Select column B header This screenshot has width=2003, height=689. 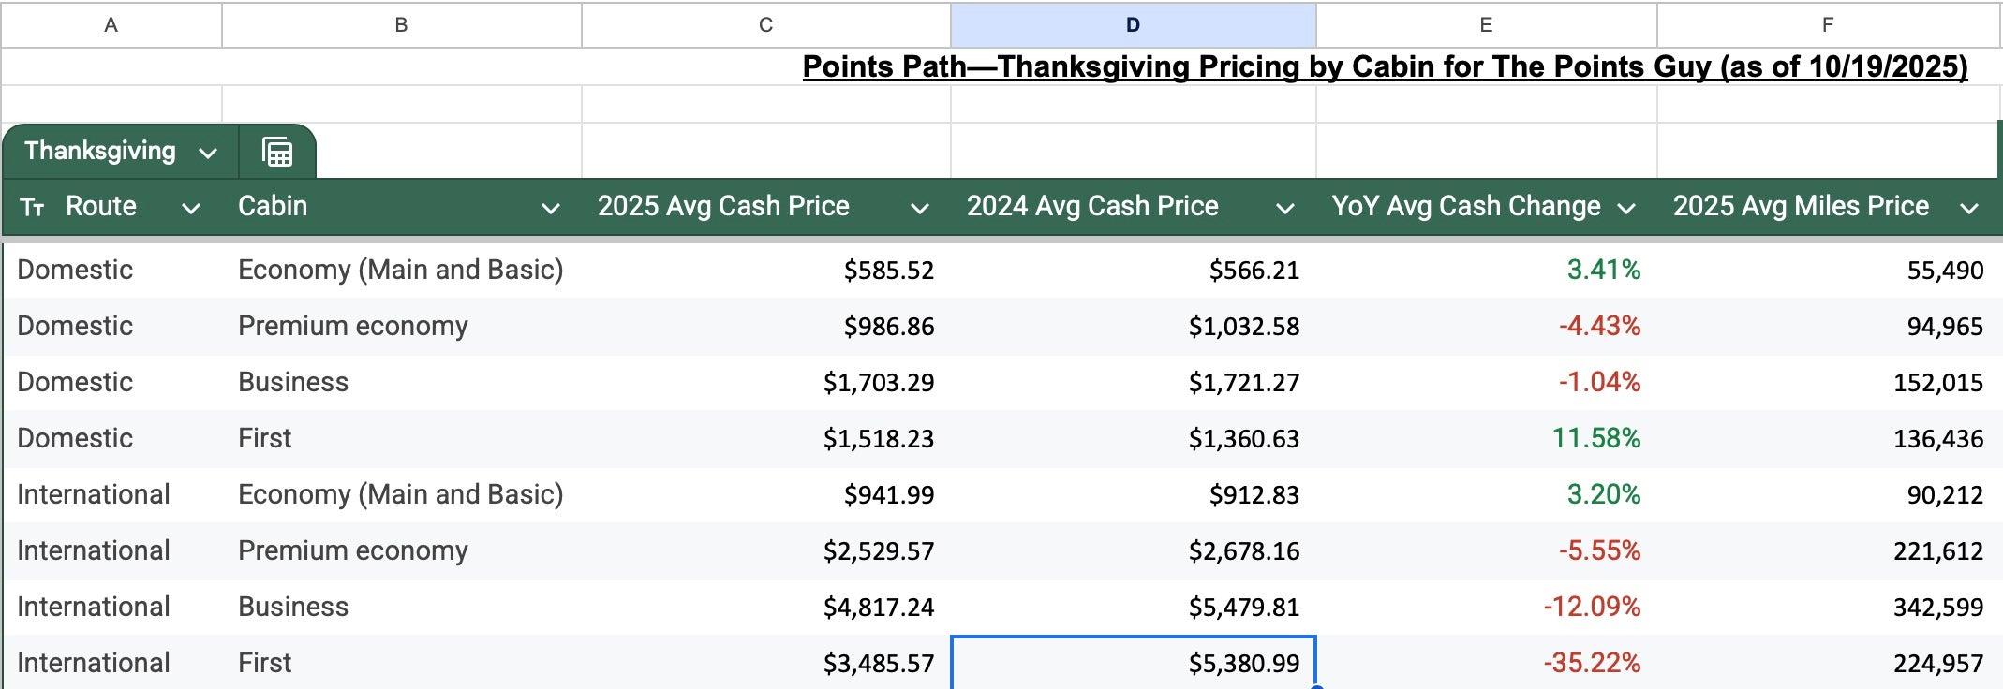pyautogui.click(x=401, y=25)
